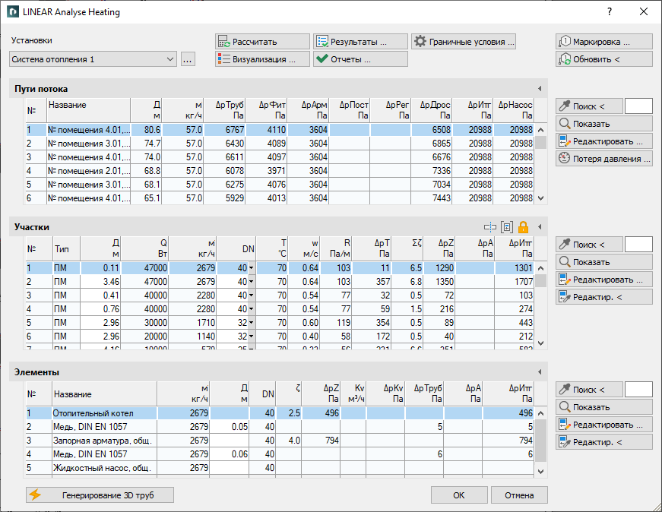Select the Жидкостный насос, общ. row
662x512 pixels.
(x=280, y=468)
